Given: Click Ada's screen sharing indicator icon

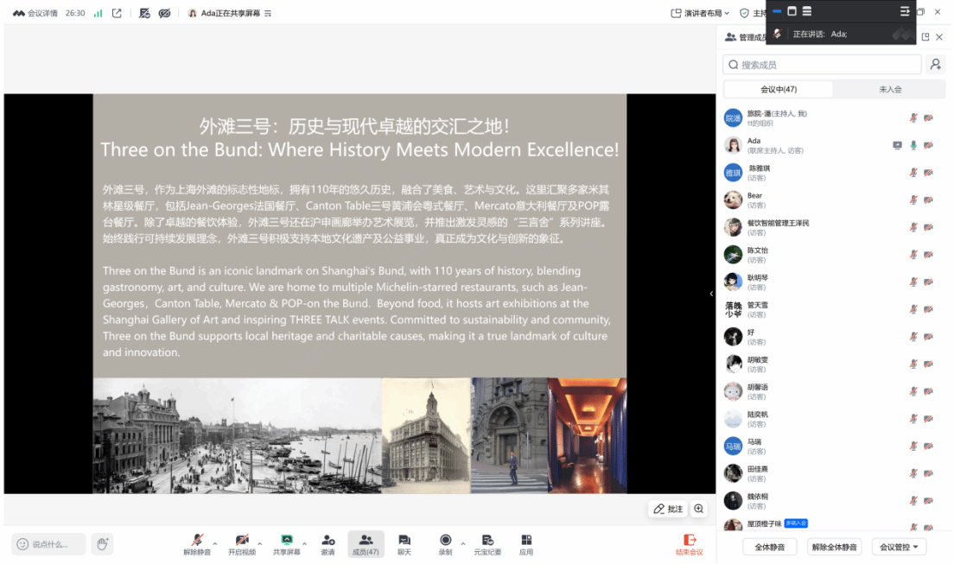Looking at the screenshot, I should pyautogui.click(x=898, y=145).
